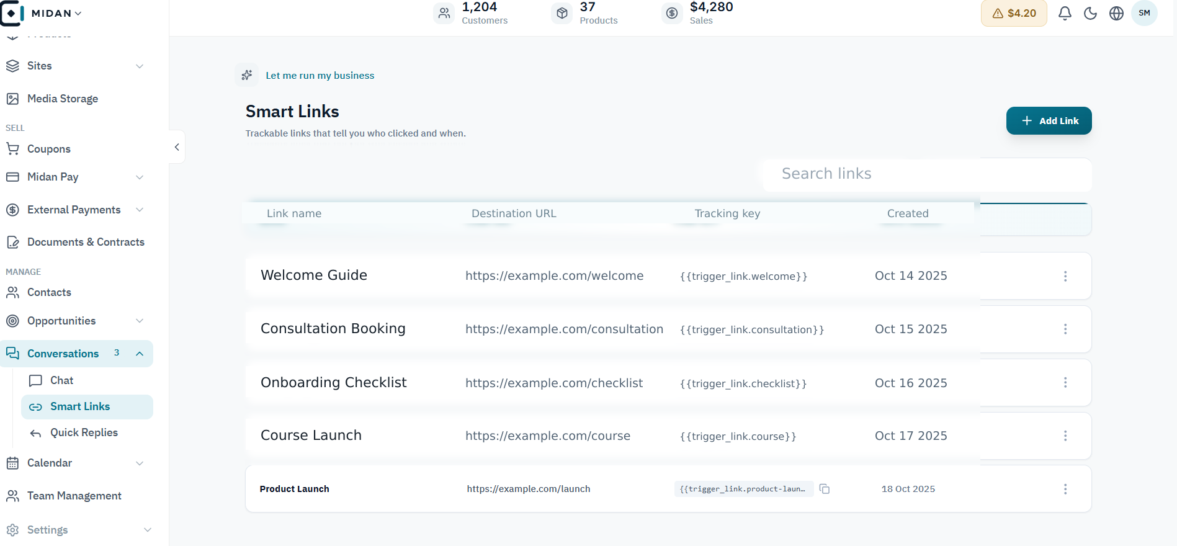1177x546 pixels.
Task: Open the language globe icon
Action: point(1116,13)
